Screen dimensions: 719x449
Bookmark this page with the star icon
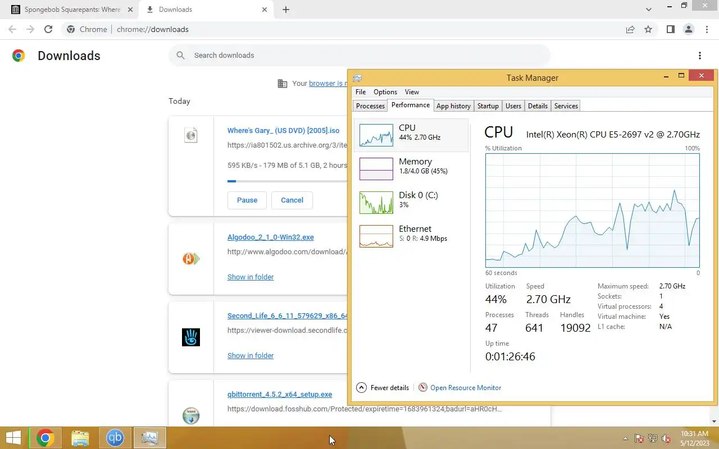coord(648,29)
